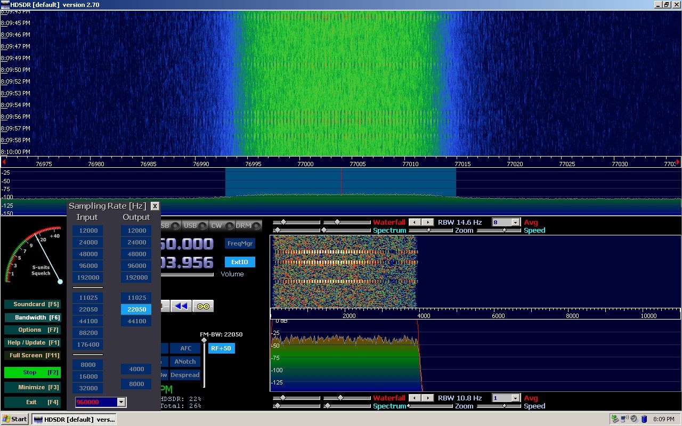Click the network connection tray icon
The width and height of the screenshot is (682, 426).
[624, 419]
